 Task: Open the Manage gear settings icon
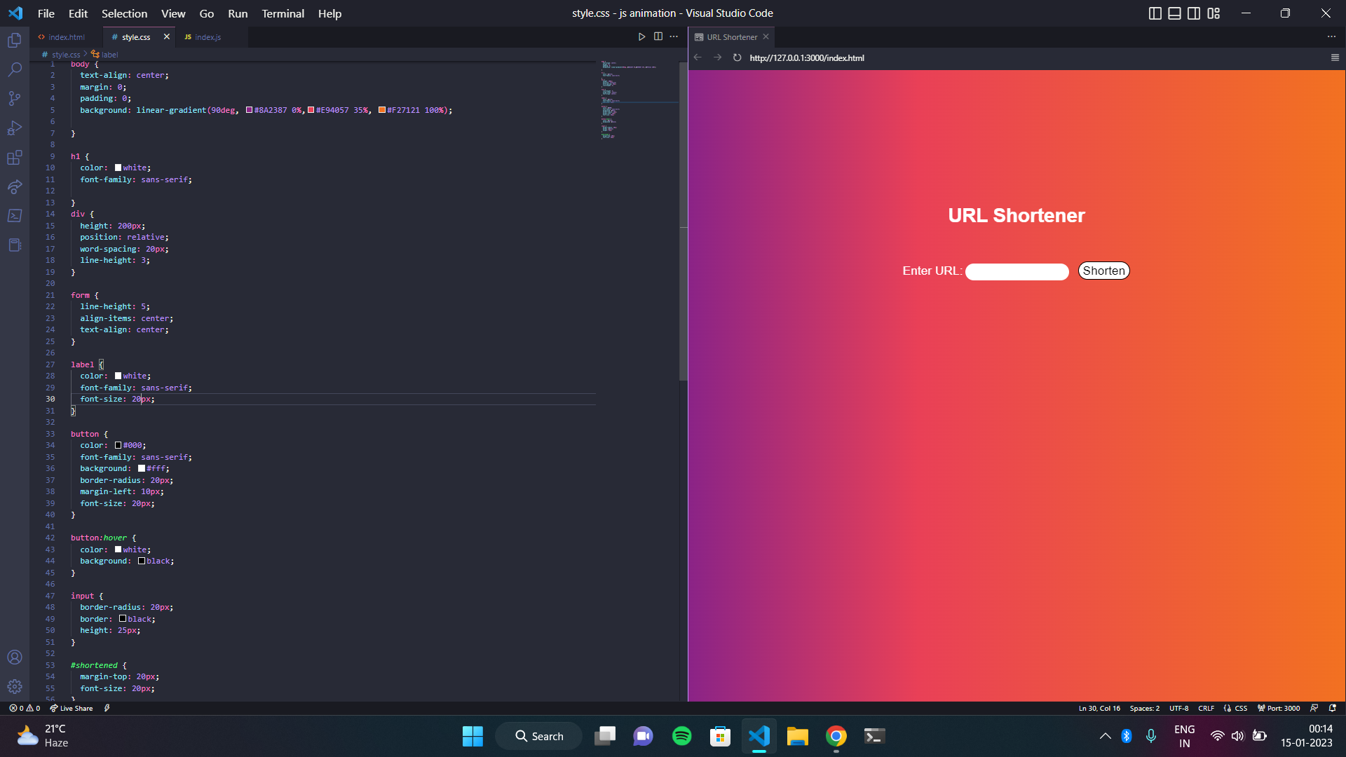coord(15,686)
